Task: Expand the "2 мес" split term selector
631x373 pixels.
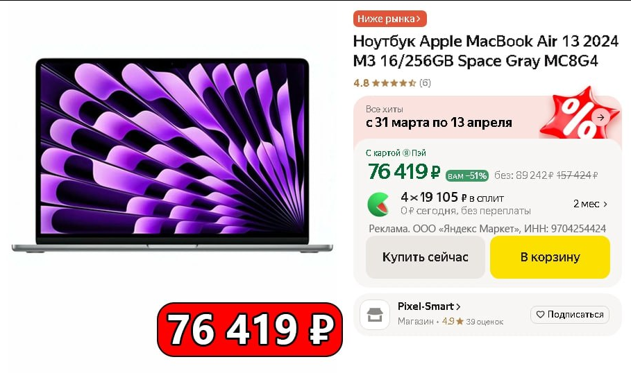Action: pyautogui.click(x=590, y=204)
